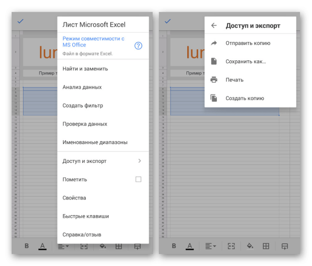Select Создать фильтр in the menu
This screenshot has width=312, height=266.
coord(103,105)
